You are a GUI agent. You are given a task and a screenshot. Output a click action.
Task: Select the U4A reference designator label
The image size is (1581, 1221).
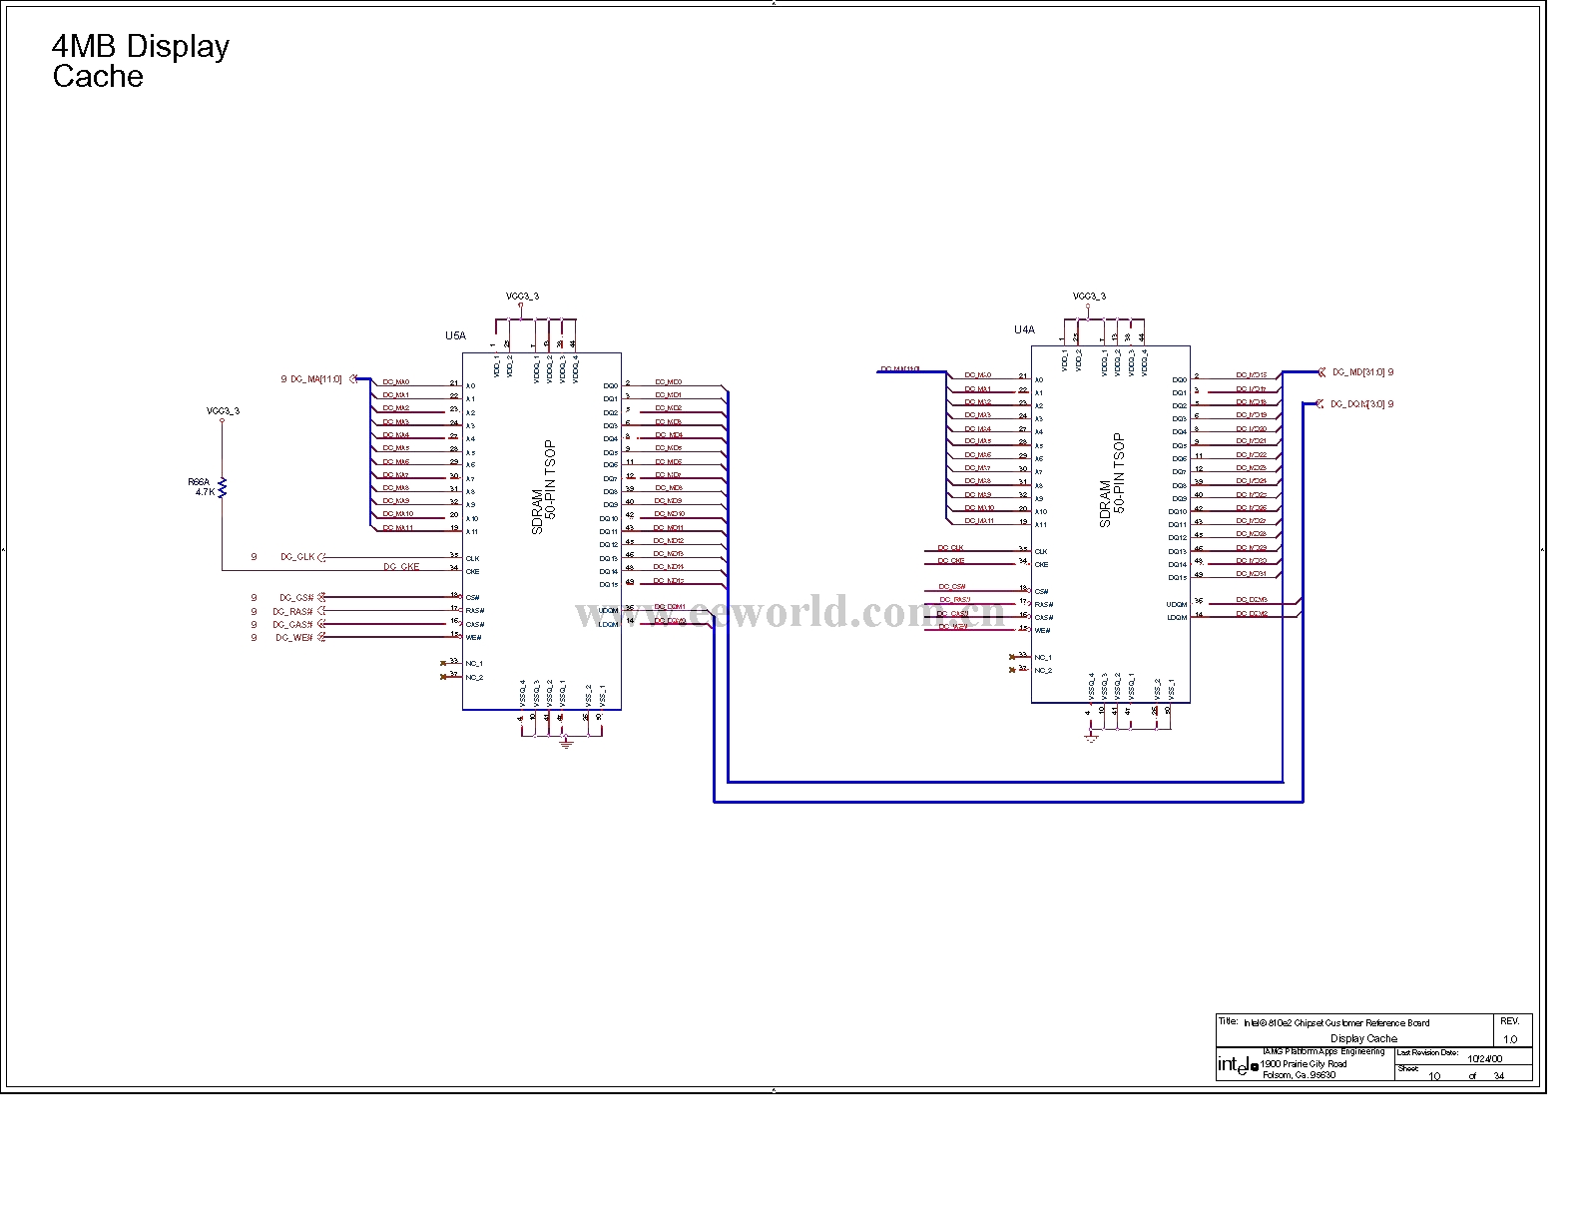point(1024,329)
